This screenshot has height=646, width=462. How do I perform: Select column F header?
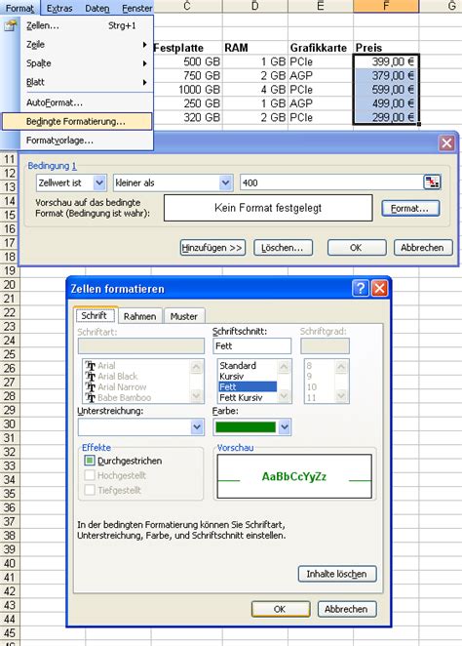point(386,6)
